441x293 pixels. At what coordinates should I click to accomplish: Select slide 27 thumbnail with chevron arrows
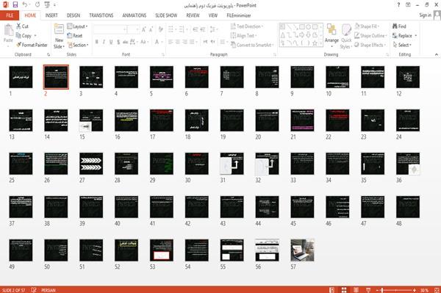coord(91,164)
